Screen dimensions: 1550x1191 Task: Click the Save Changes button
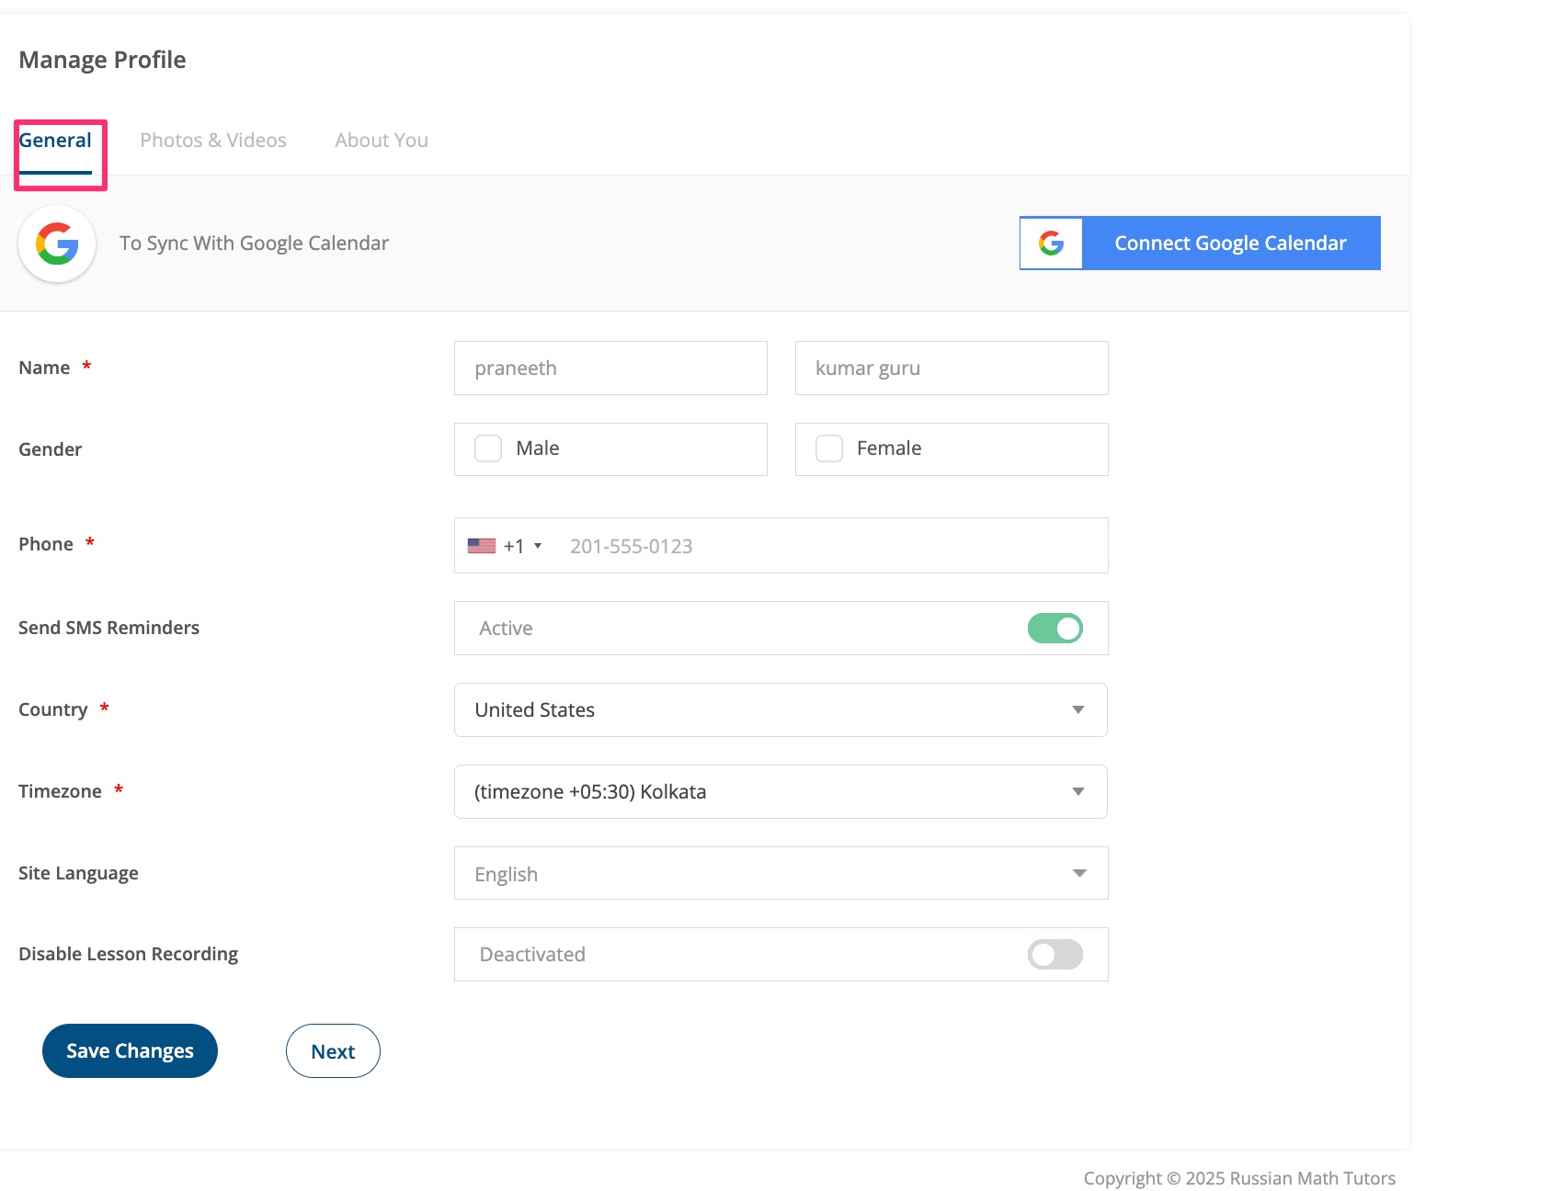[130, 1050]
